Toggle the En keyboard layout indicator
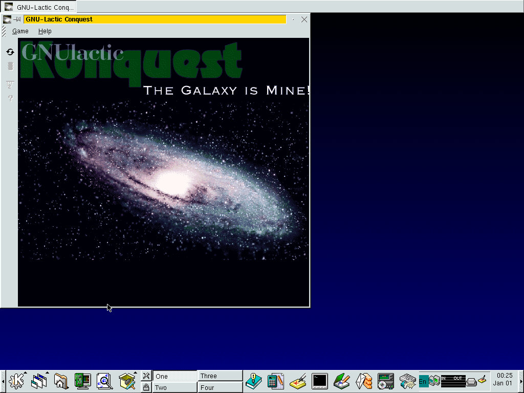The image size is (524, 393). pos(423,381)
